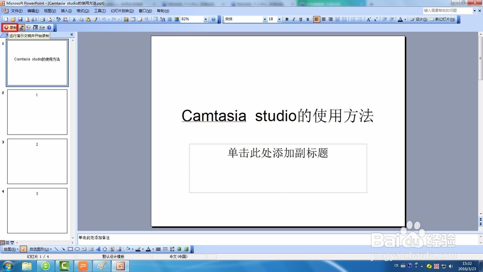
Task: Open the font size 18 dropdown
Action: tap(279, 19)
